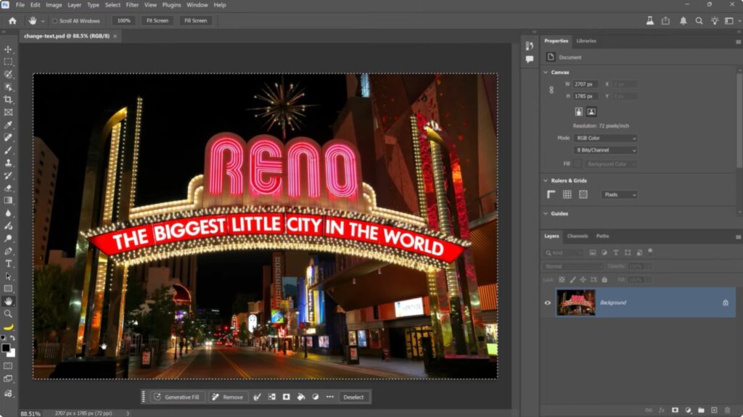Select the Gradient tool

tap(8, 200)
